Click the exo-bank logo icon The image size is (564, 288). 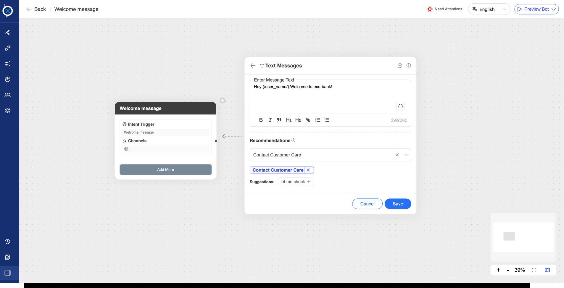(8, 11)
